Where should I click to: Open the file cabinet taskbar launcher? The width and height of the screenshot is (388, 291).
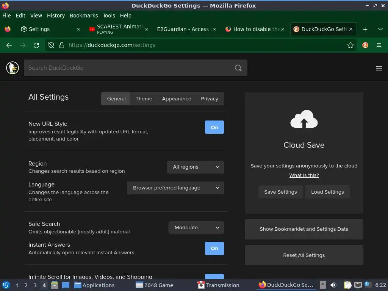[55, 285]
